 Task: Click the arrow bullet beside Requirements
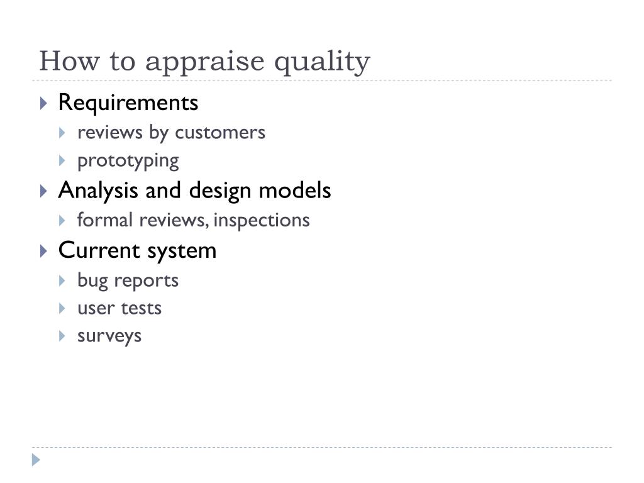(43, 103)
